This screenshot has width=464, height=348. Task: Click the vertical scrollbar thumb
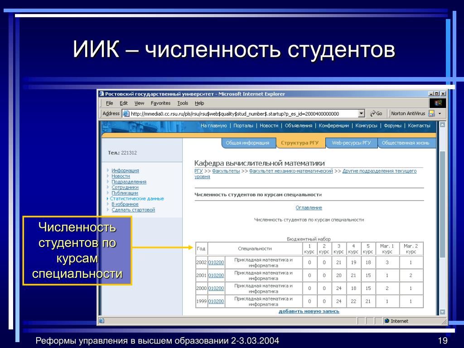pyautogui.click(x=442, y=204)
